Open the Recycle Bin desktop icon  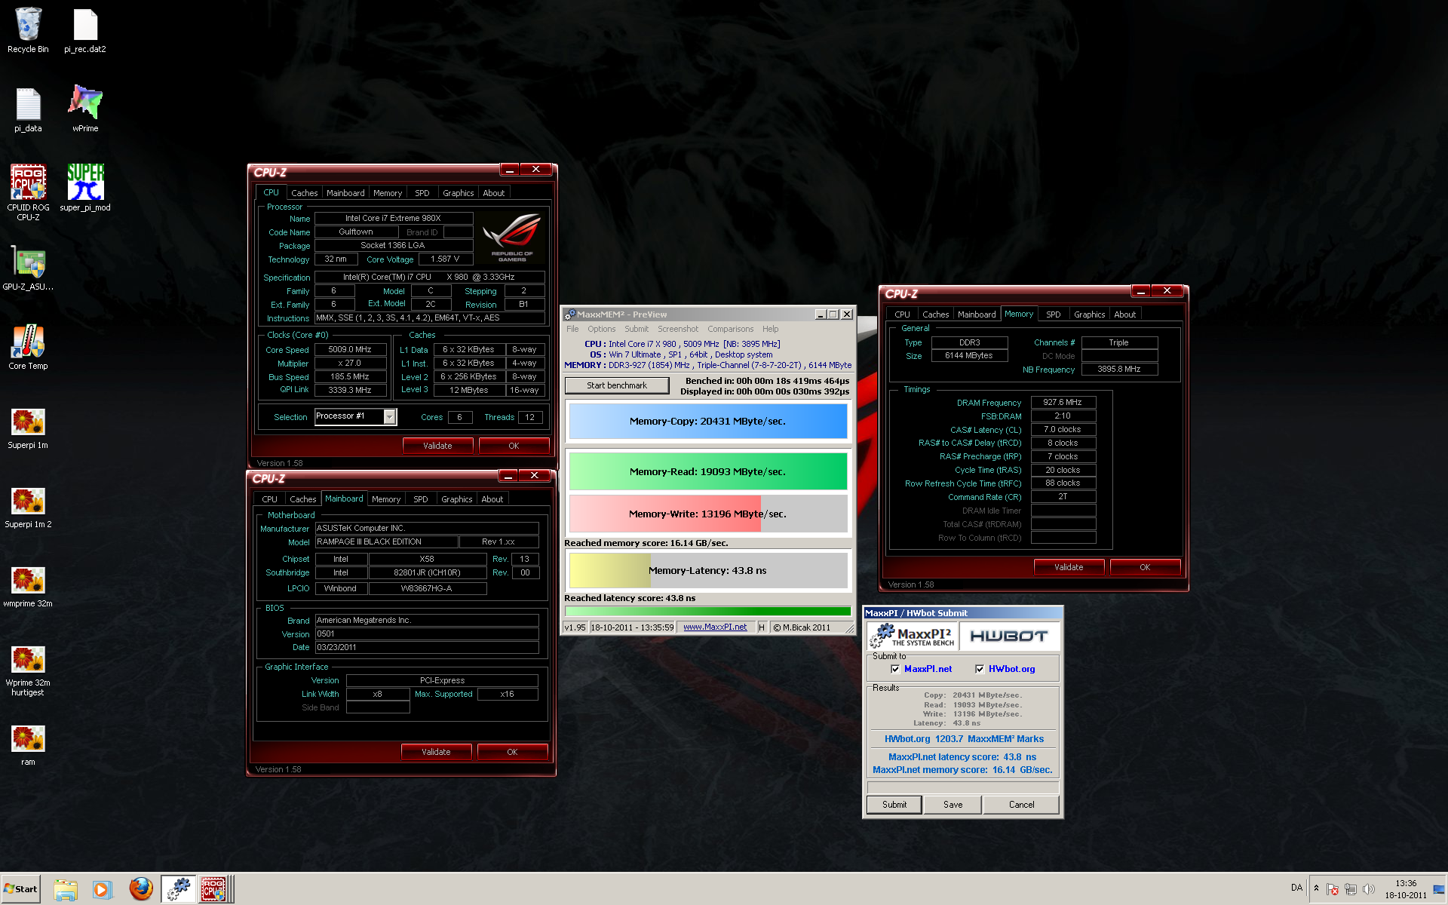[28, 31]
